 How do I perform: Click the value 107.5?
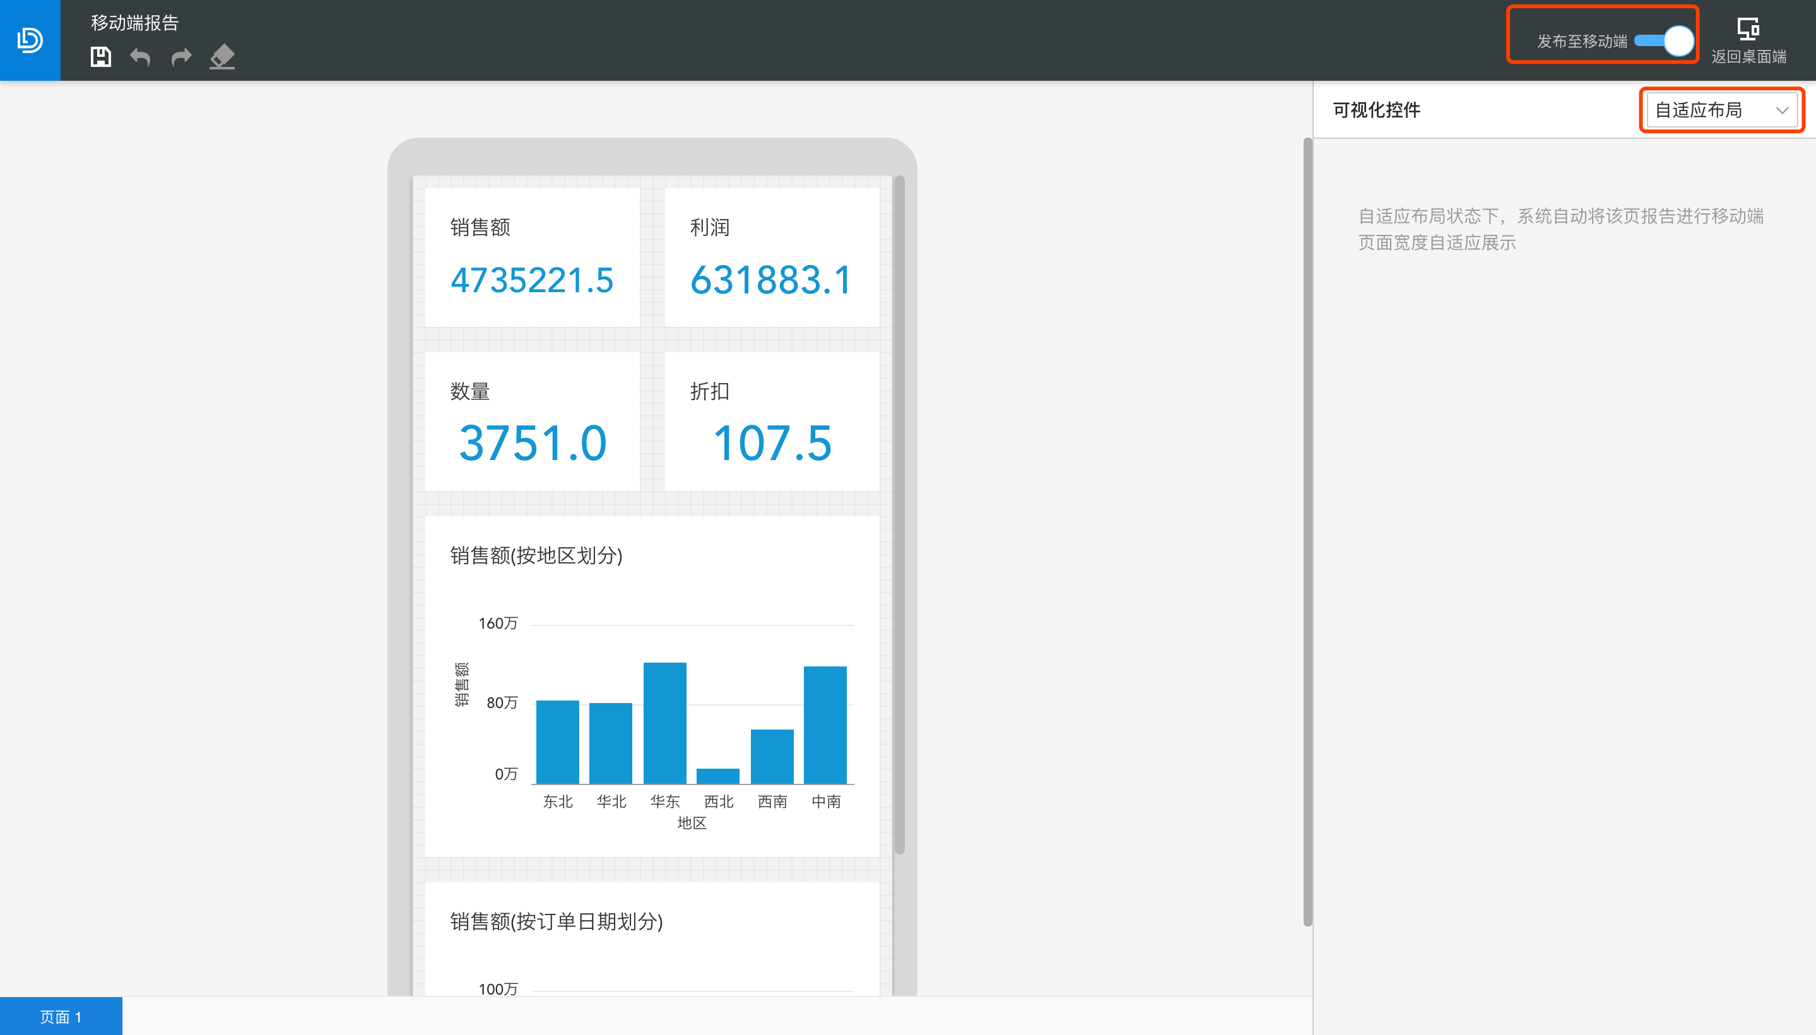(x=772, y=444)
